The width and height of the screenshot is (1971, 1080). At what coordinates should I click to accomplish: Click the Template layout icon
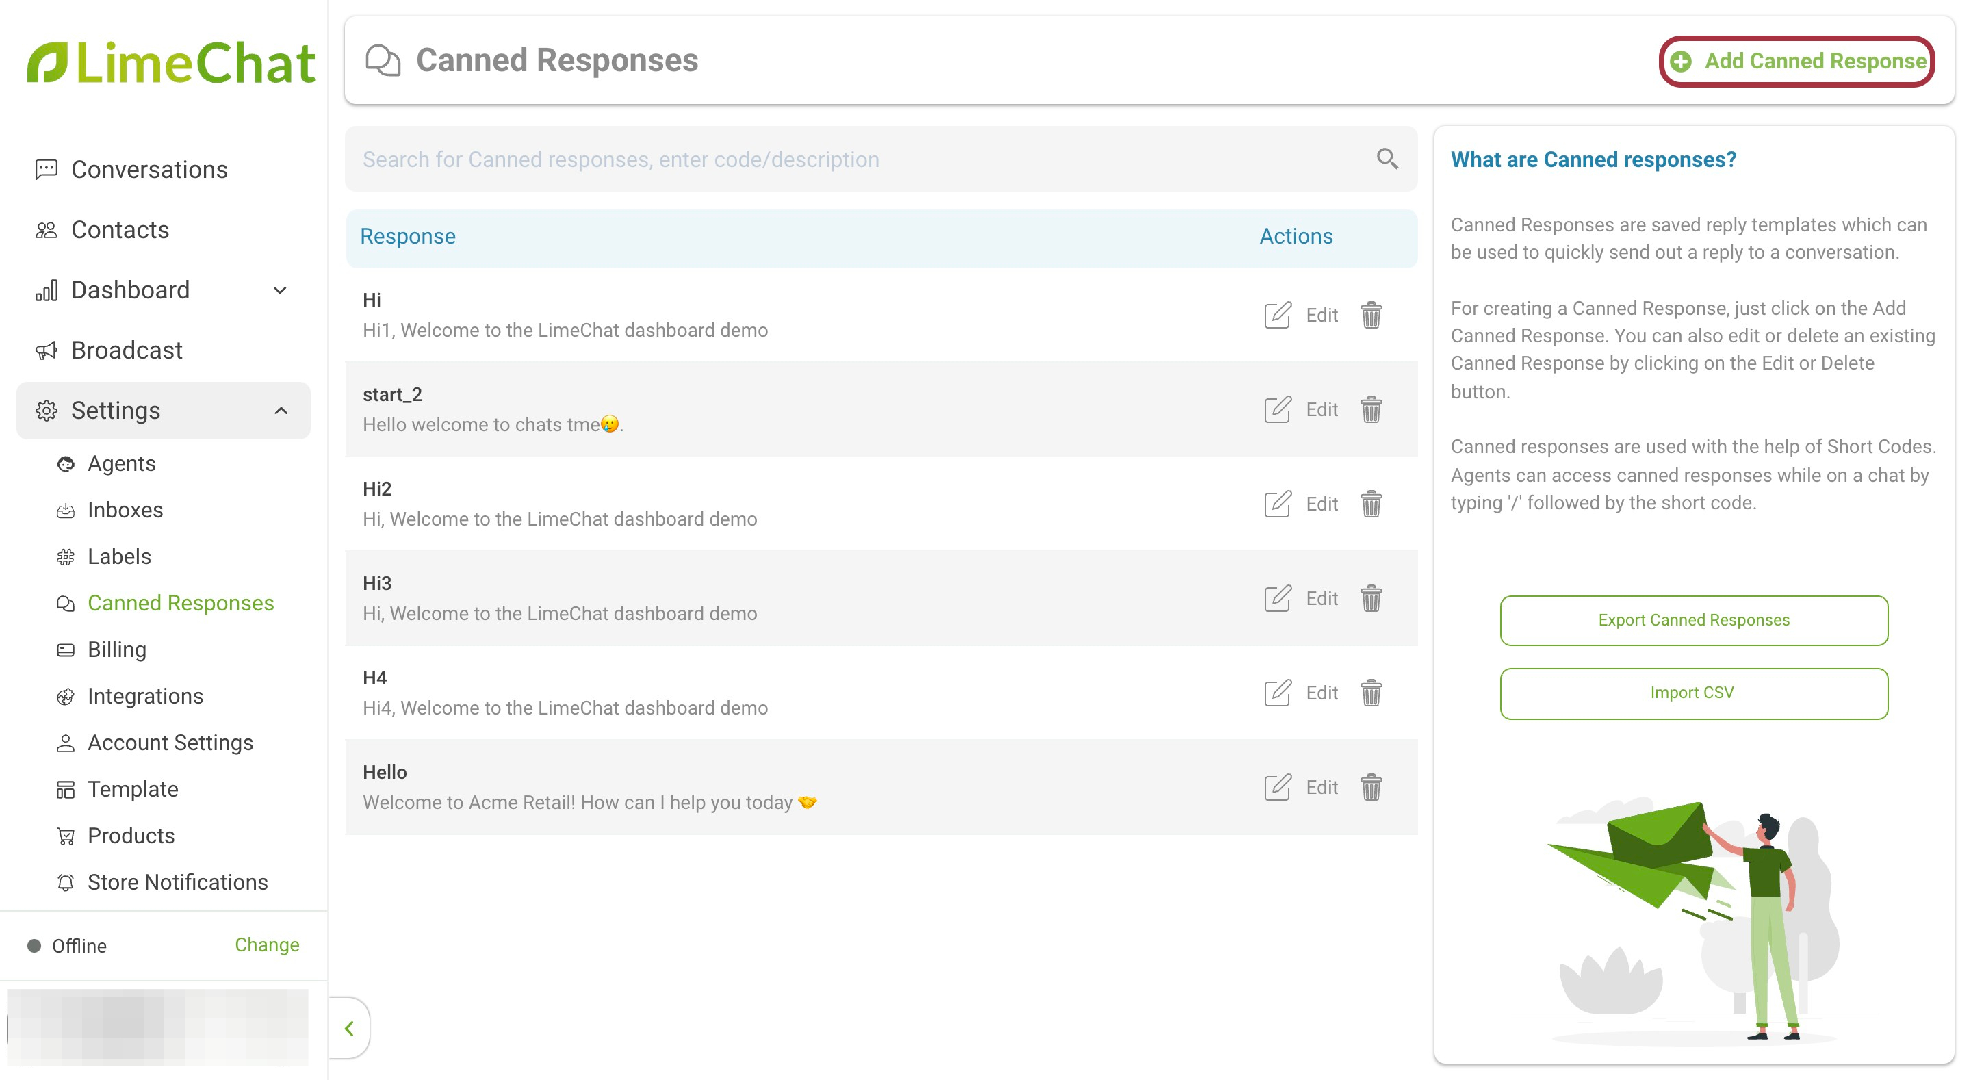(66, 789)
